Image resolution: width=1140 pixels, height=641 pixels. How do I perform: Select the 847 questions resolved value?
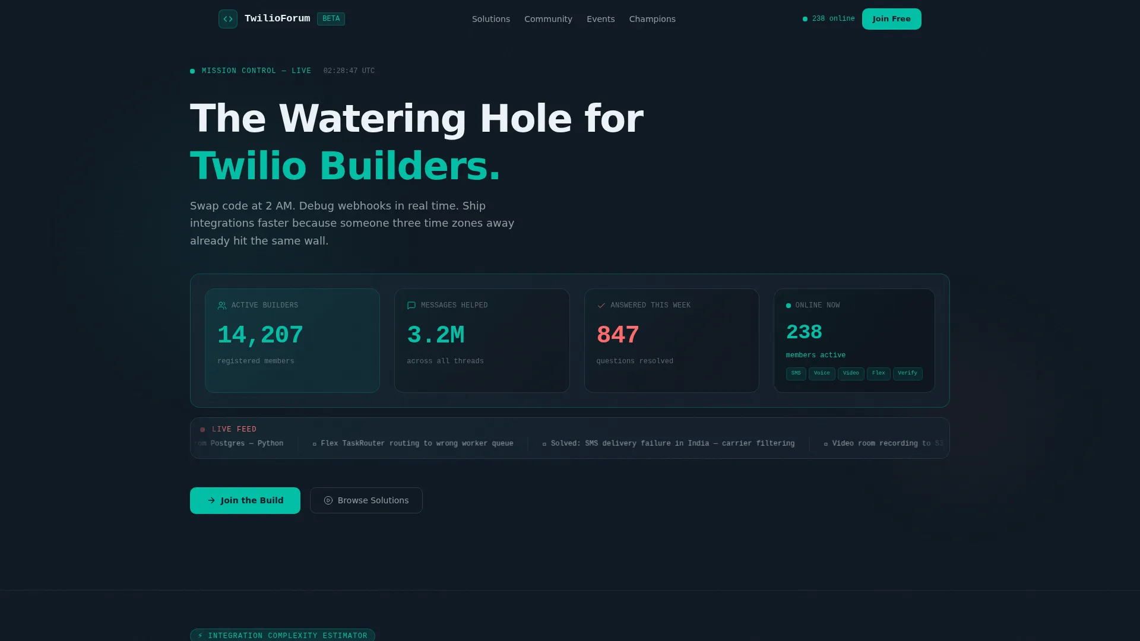pos(618,335)
